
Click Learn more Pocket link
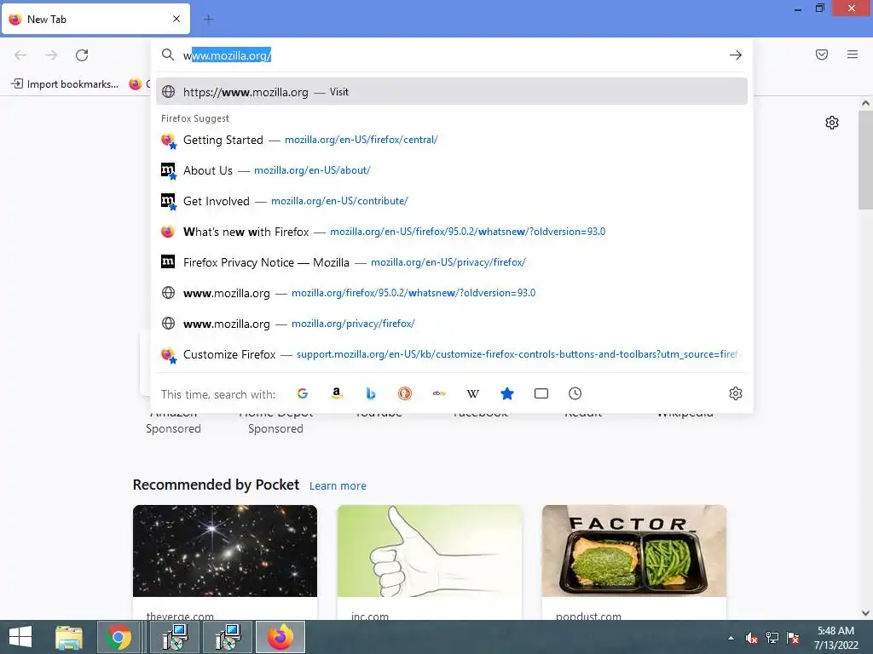[338, 485]
